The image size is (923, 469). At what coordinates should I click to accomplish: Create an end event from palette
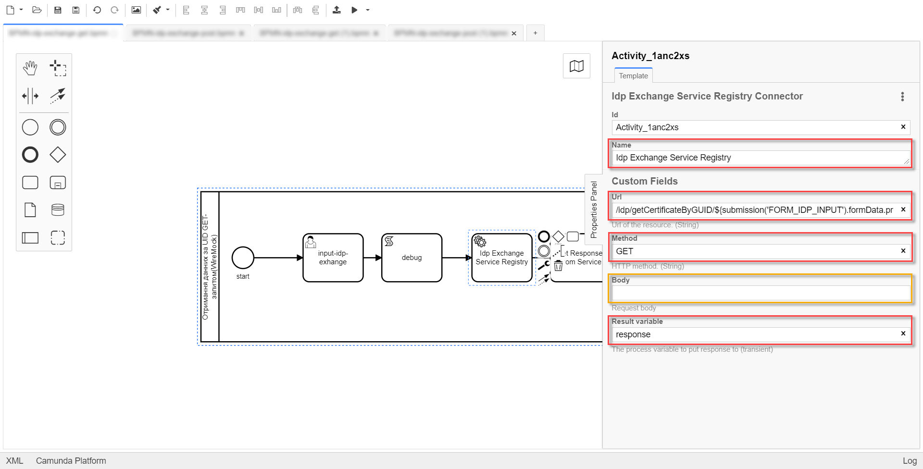pyautogui.click(x=30, y=155)
